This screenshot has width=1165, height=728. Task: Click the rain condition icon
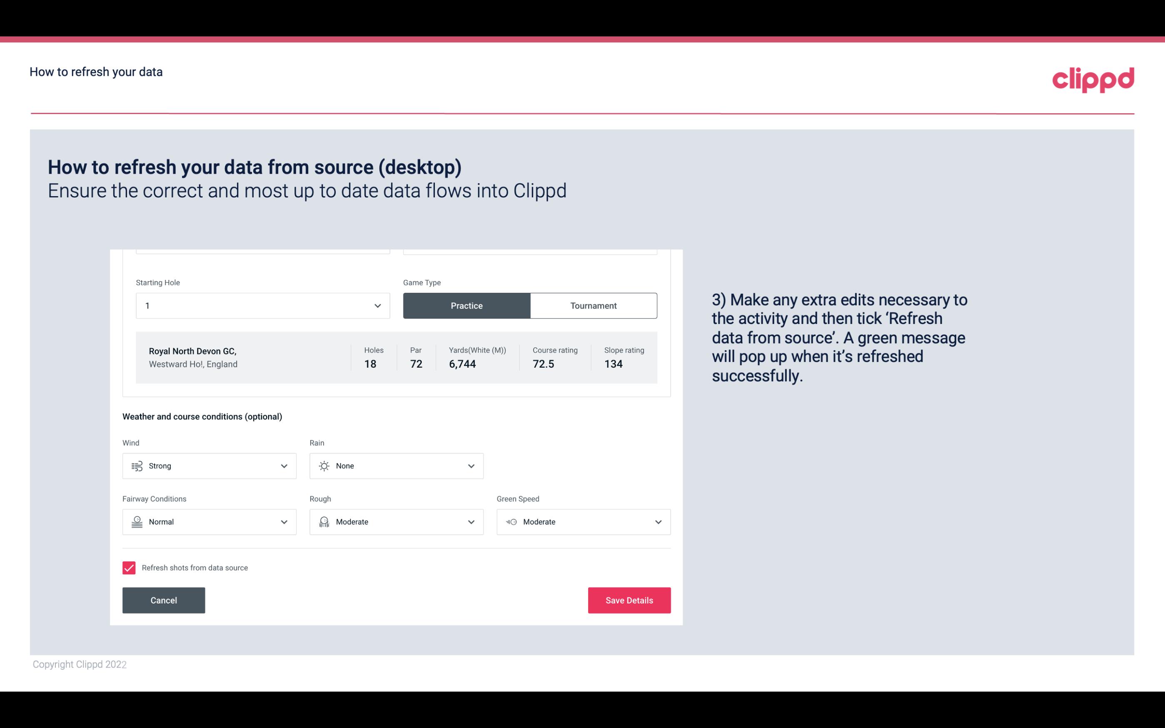point(324,466)
